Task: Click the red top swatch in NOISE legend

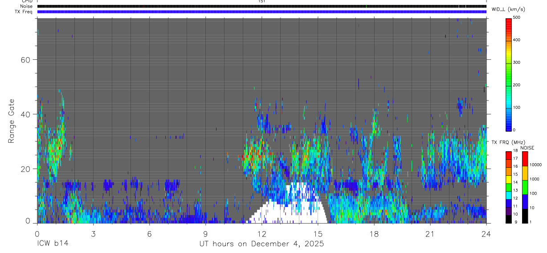Action: coord(525,159)
